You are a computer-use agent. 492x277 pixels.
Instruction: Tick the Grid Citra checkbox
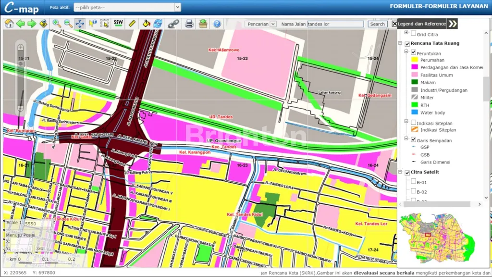(x=413, y=34)
